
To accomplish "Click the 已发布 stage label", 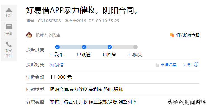I will coord(57,55).
